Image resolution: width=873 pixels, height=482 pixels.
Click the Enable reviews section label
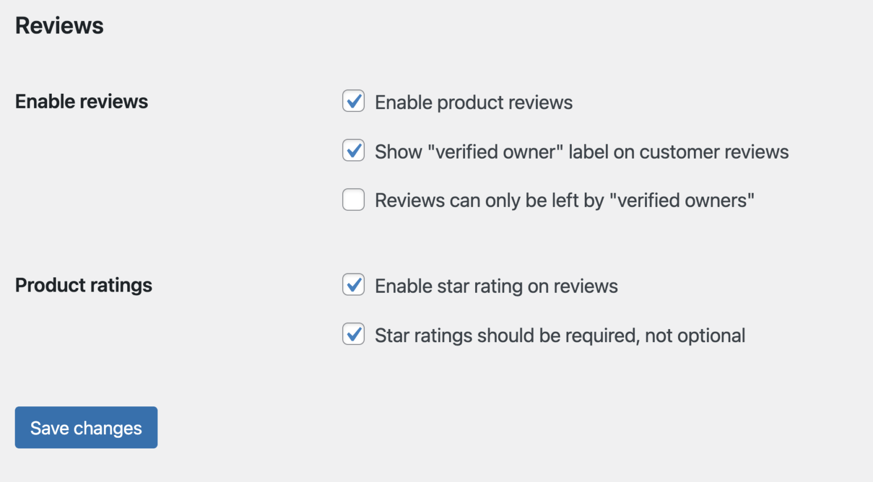pos(81,101)
